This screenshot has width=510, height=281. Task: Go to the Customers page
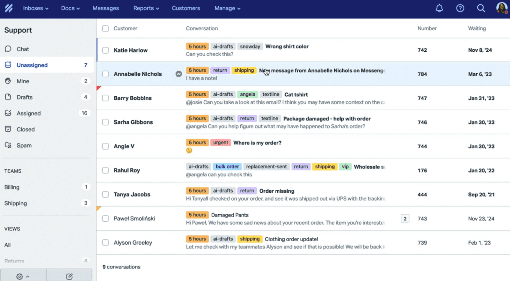pos(186,8)
